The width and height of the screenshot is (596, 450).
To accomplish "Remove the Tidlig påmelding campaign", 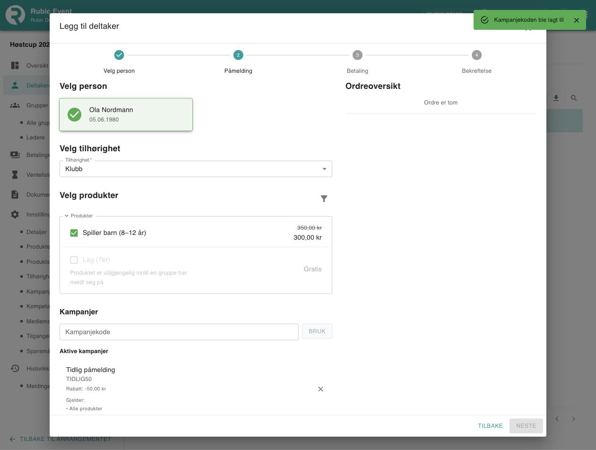I will [320, 389].
